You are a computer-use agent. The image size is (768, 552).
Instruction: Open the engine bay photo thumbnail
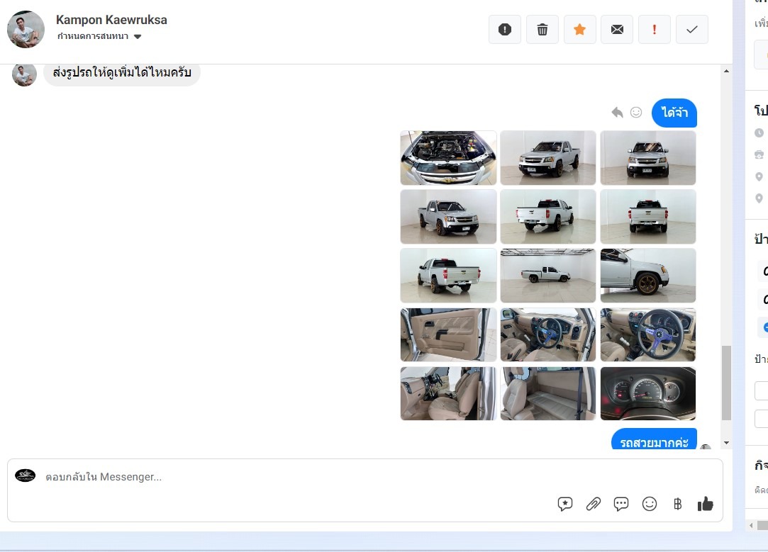pyautogui.click(x=448, y=158)
